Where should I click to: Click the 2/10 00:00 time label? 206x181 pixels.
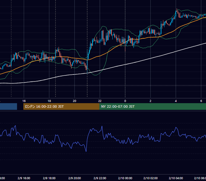(x=125, y=178)
